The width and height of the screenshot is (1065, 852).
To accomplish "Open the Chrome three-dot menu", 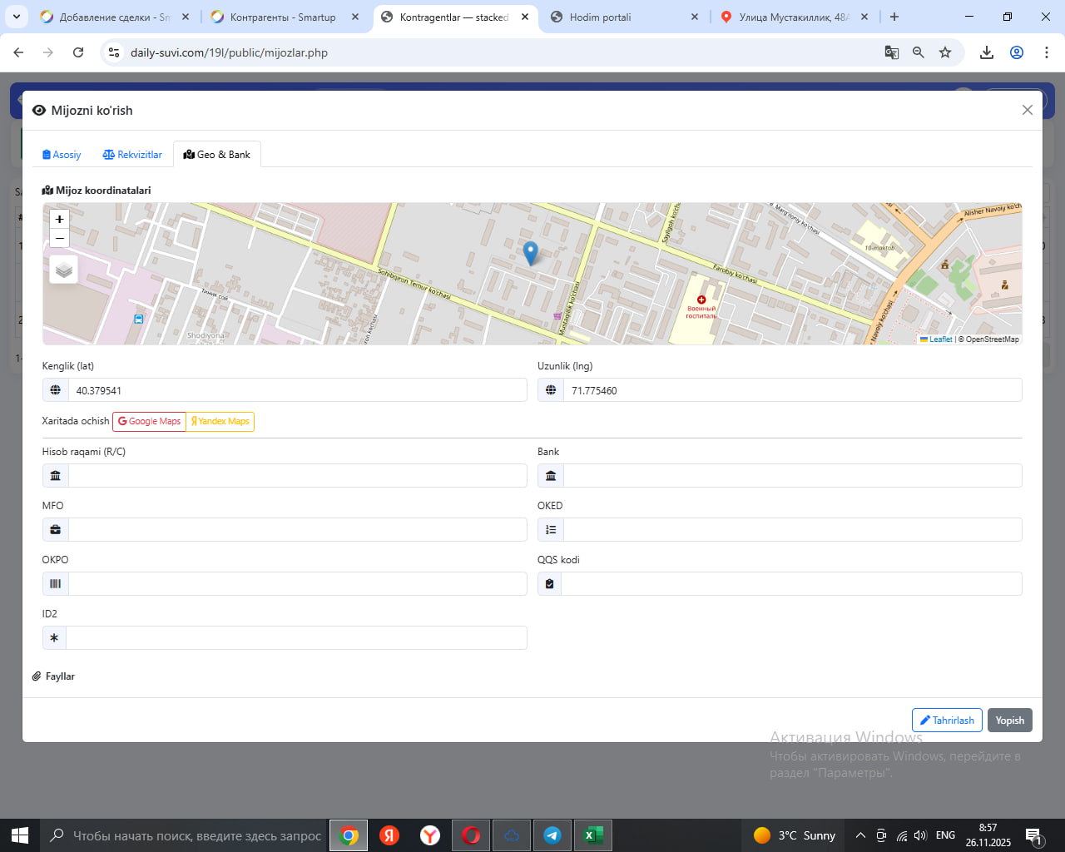I will (1047, 52).
